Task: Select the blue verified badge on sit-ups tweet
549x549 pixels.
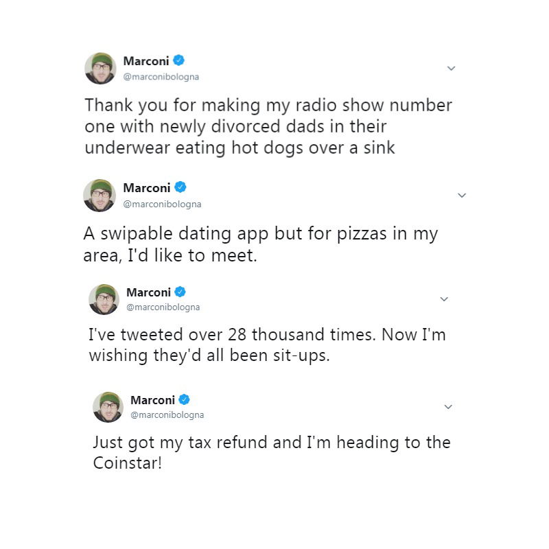Action: tap(180, 292)
